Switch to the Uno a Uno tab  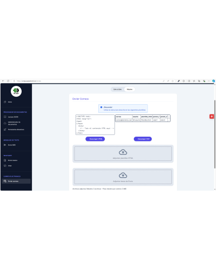tap(117, 89)
